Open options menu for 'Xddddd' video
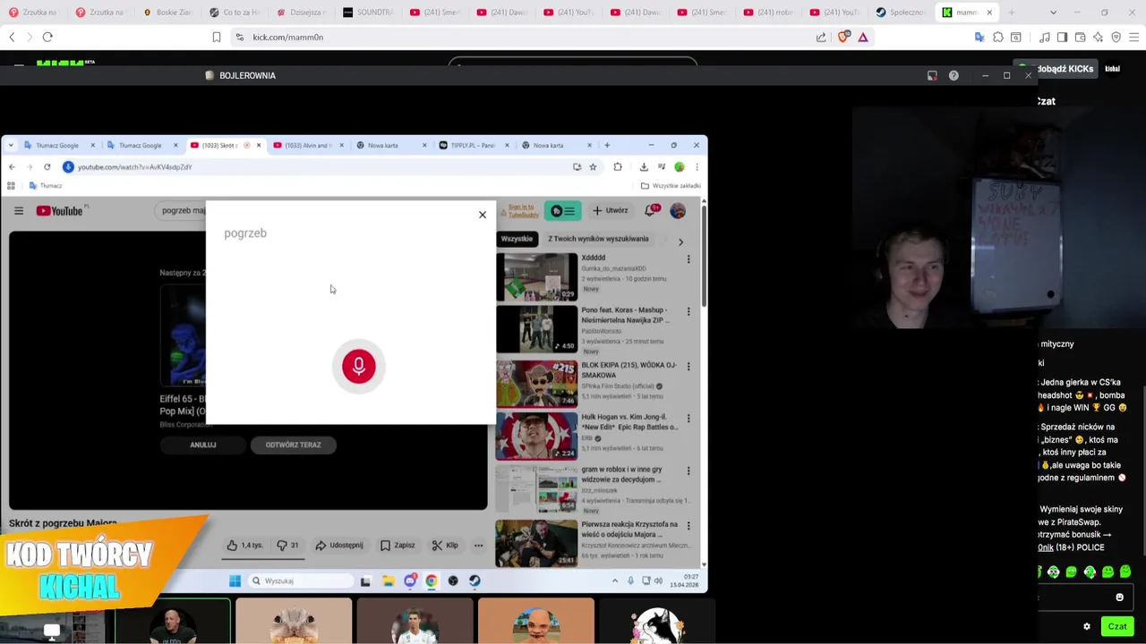Image resolution: width=1146 pixels, height=644 pixels. pyautogui.click(x=688, y=259)
